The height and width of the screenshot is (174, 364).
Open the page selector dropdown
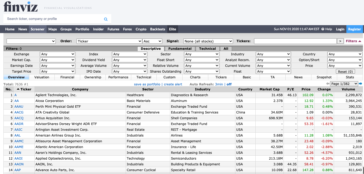coord(344,84)
